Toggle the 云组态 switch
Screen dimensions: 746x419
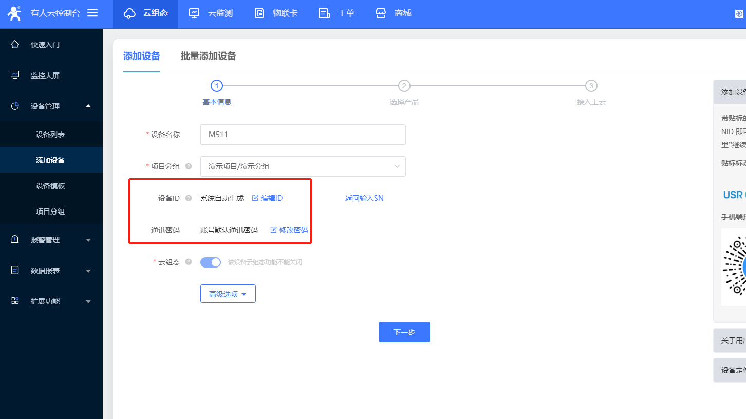point(211,262)
